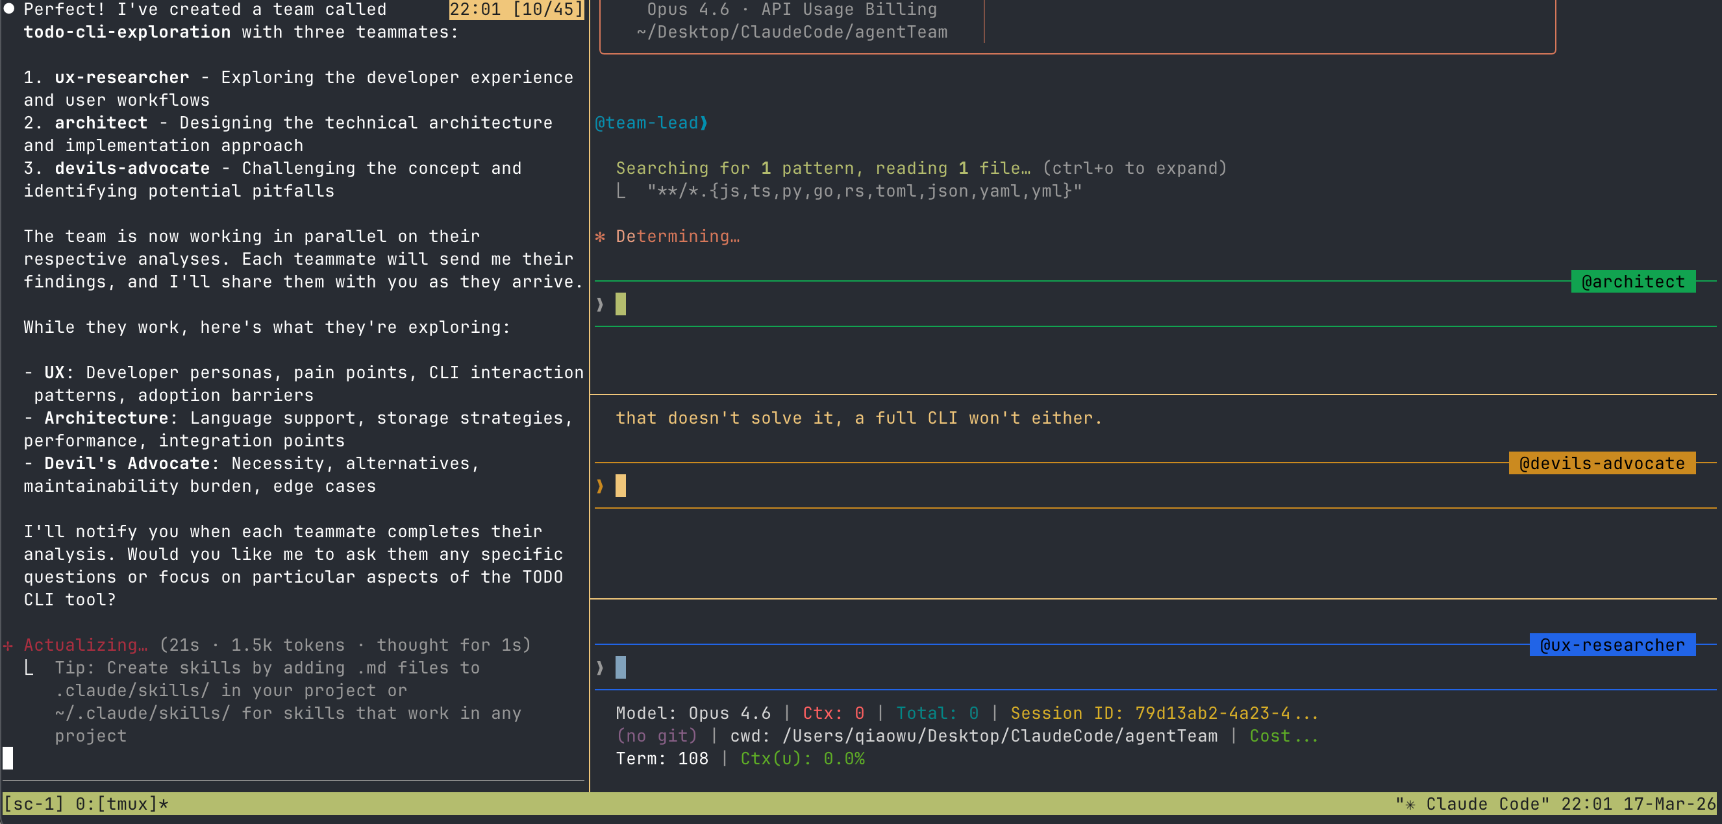Viewport: 1722px width, 824px height.
Task: Click the @ux-researcher pane label badge
Action: point(1612,645)
